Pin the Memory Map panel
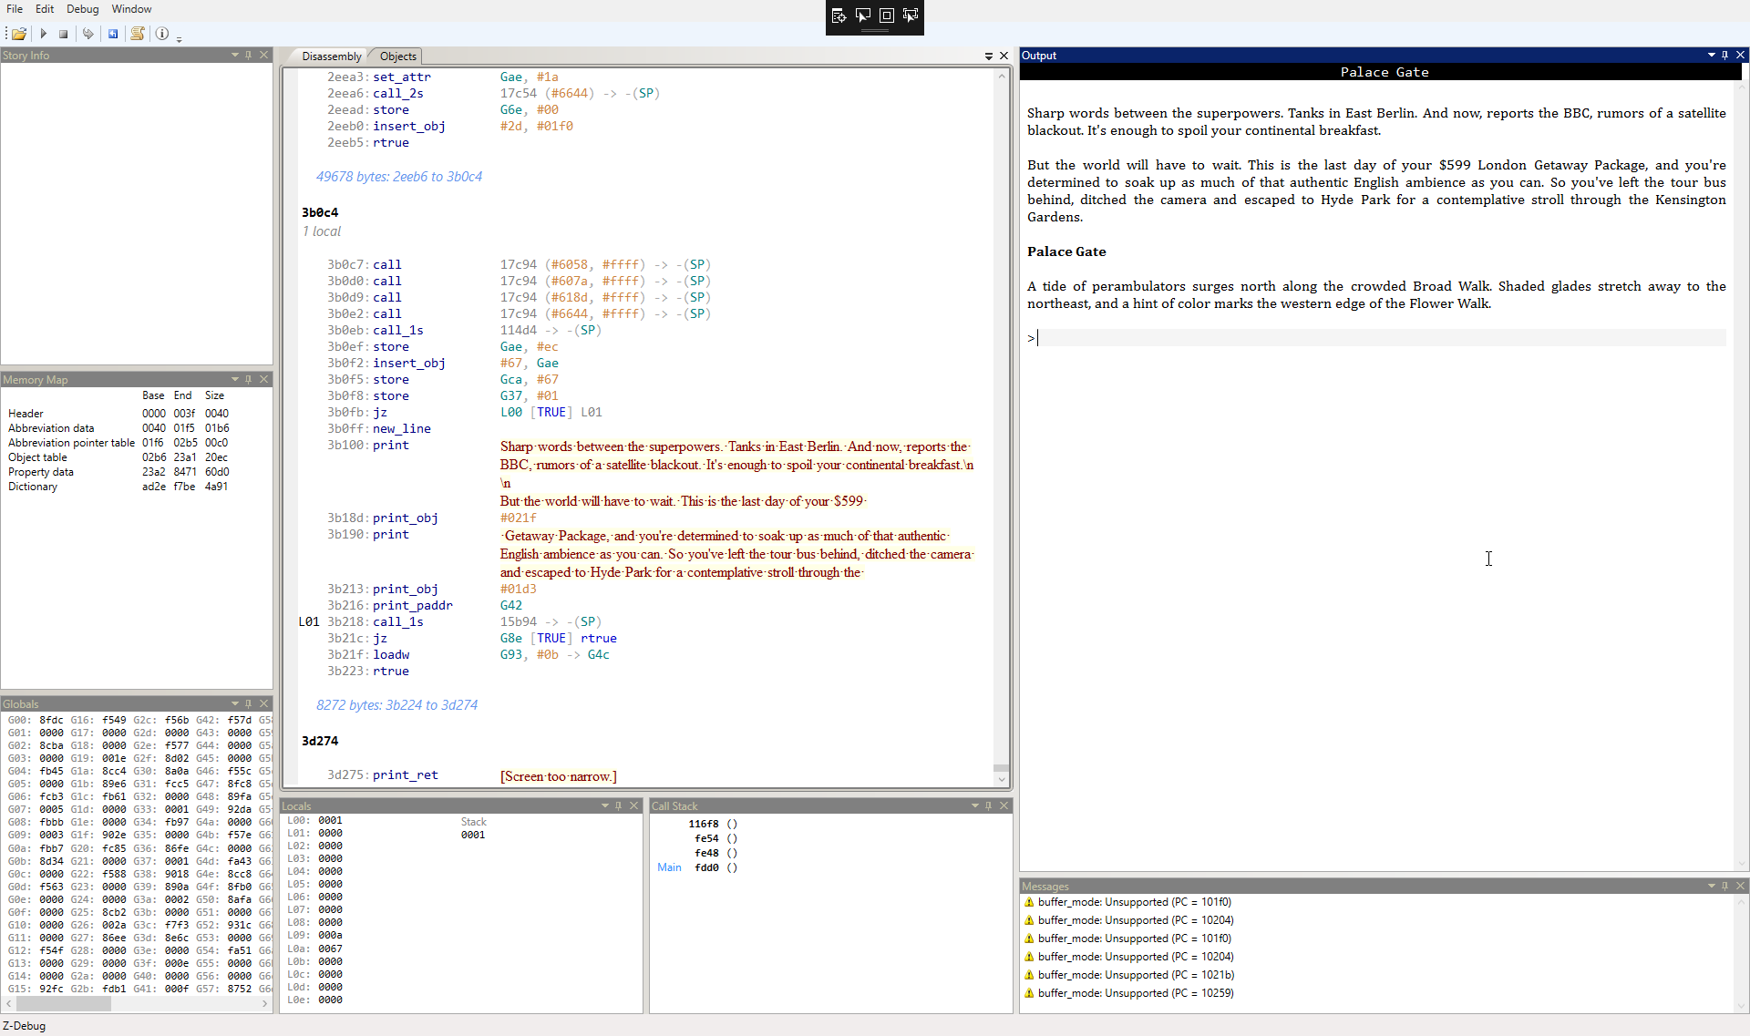Image resolution: width=1750 pixels, height=1036 pixels. pyautogui.click(x=248, y=380)
